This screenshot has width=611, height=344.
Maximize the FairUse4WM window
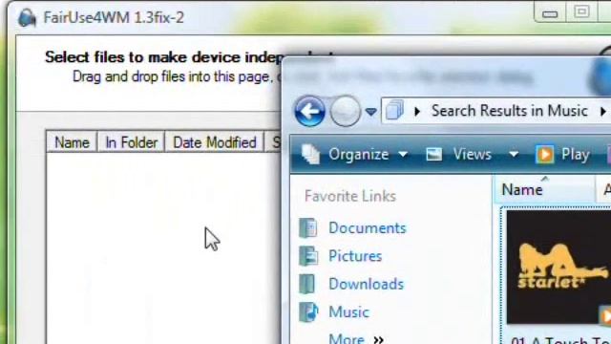click(x=581, y=12)
